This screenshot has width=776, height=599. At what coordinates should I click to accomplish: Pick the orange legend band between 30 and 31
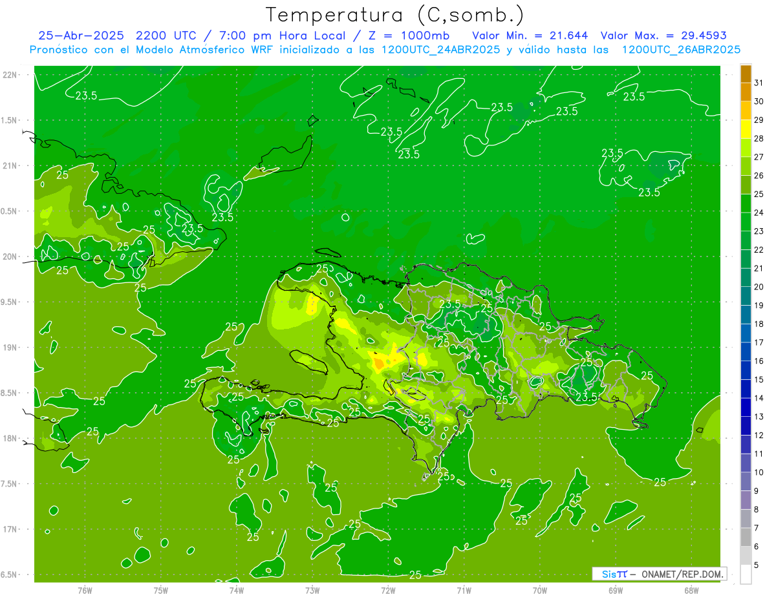746,92
